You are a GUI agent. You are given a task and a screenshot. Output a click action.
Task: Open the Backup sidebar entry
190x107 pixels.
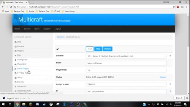[x=20, y=82]
